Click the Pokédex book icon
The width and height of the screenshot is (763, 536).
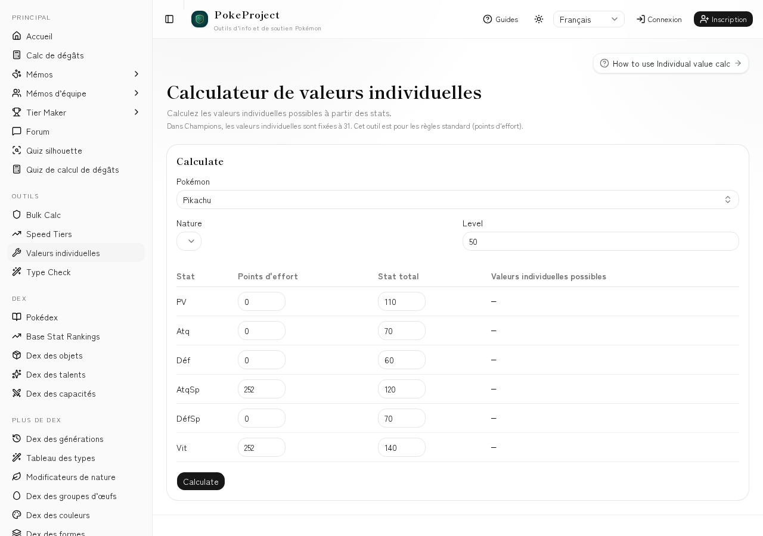coord(17,317)
